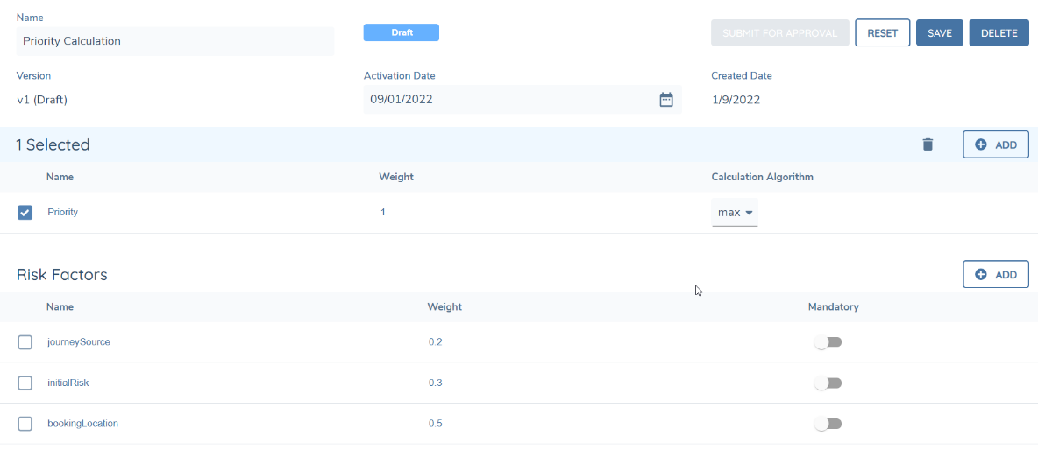Open the max Calculation Algorithm dropdown
The height and width of the screenshot is (457, 1038).
pyautogui.click(x=735, y=213)
